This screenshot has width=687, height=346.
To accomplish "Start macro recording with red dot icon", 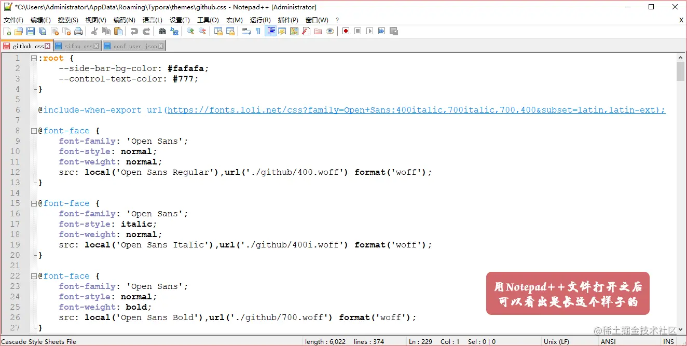I will point(346,31).
